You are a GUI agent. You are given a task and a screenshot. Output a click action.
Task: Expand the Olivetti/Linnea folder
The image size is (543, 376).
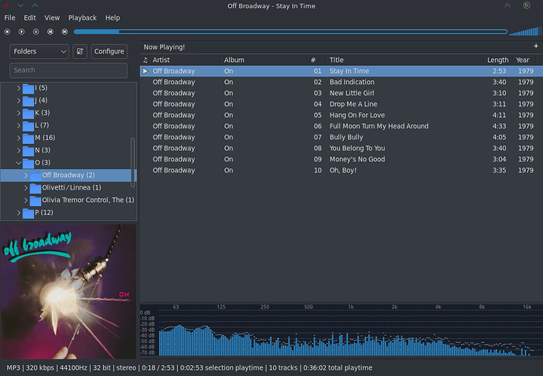pyautogui.click(x=26, y=187)
